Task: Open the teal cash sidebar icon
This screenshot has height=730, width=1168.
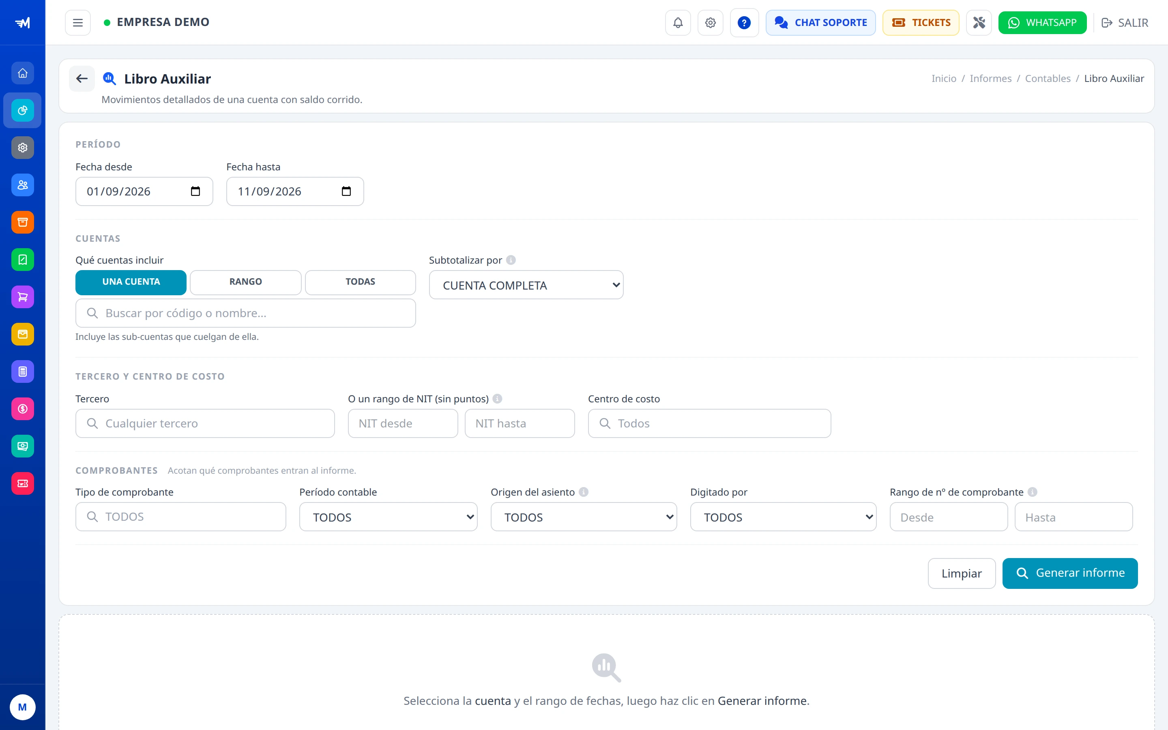Action: [23, 446]
